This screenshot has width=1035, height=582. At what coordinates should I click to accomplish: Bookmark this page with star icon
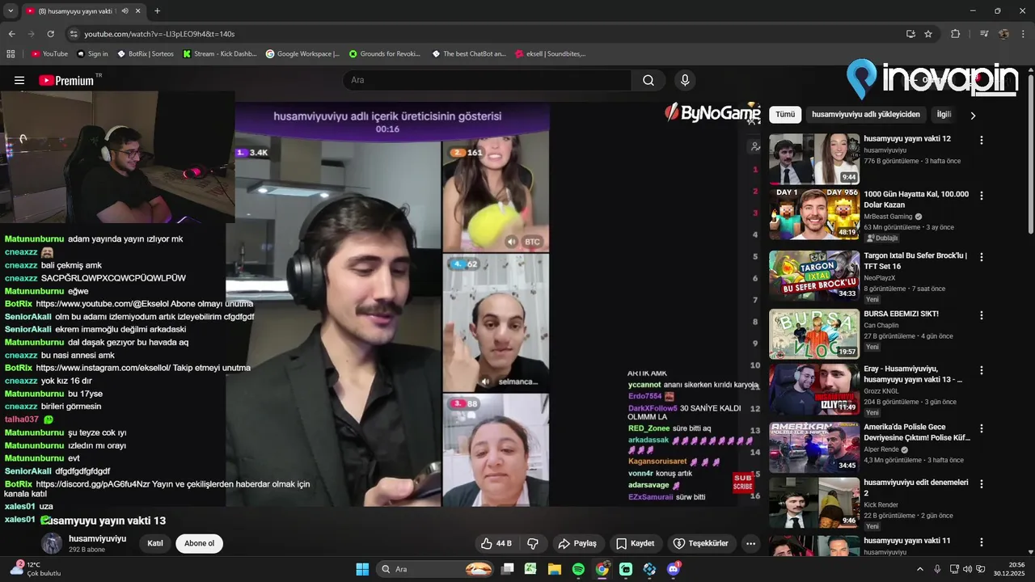pos(928,34)
